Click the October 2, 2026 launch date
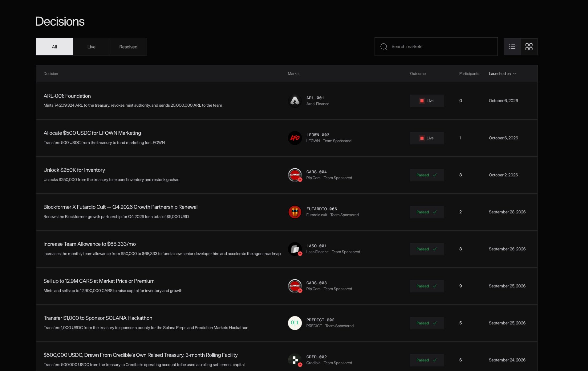 (x=503, y=175)
